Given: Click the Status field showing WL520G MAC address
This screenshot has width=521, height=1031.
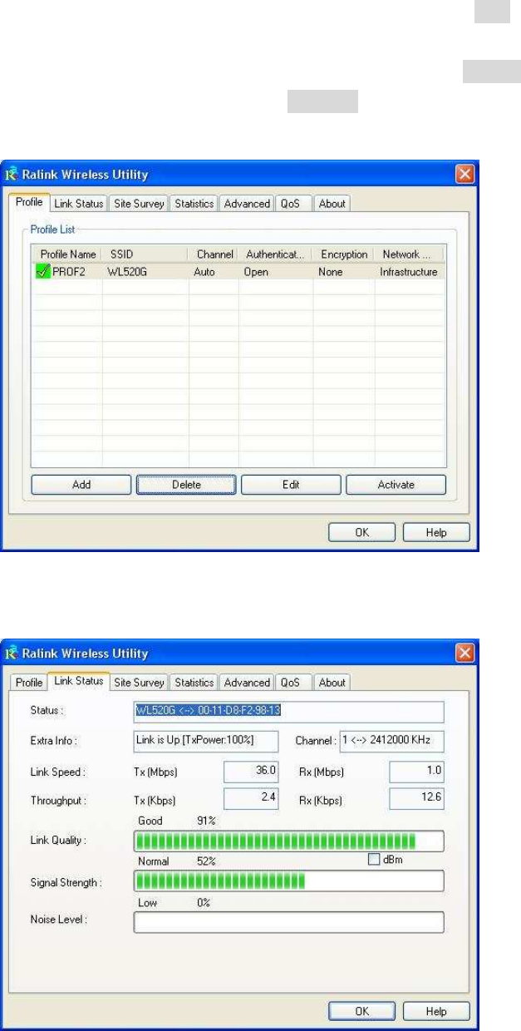Looking at the screenshot, I should tap(288, 712).
